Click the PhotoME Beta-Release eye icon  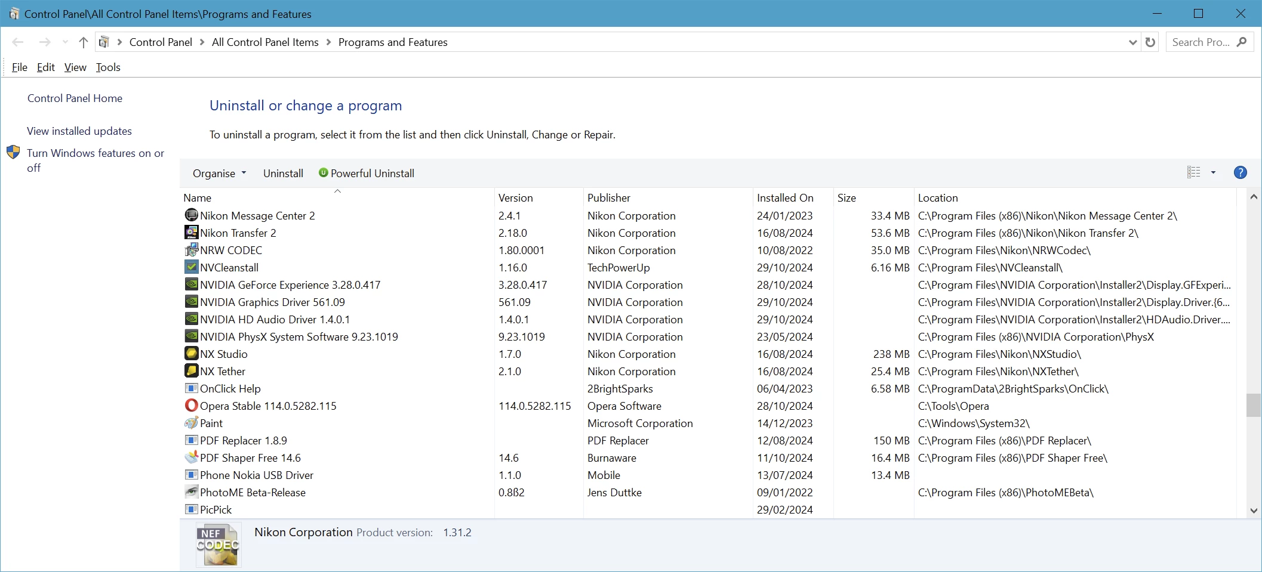tap(191, 492)
